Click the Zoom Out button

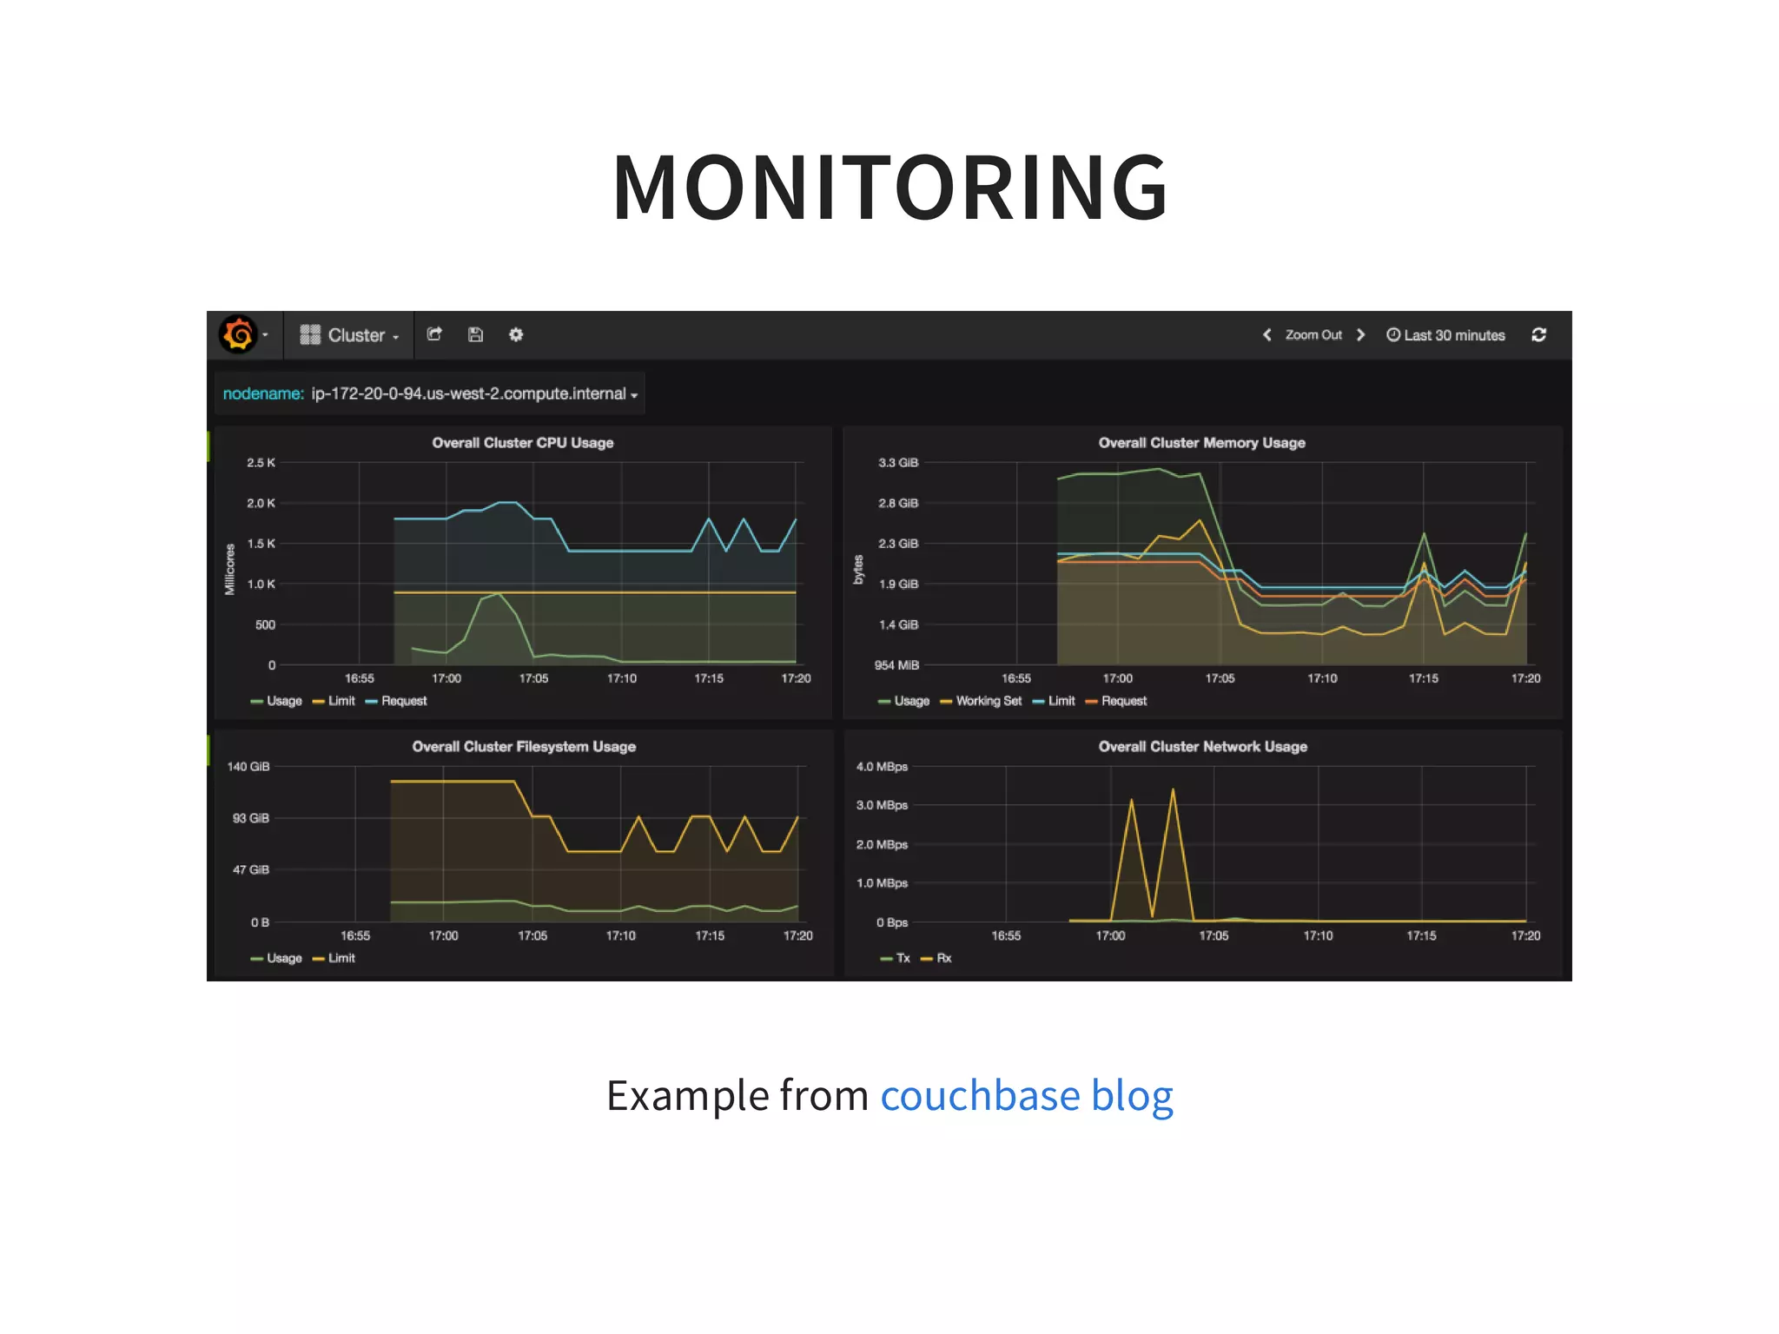pos(1313,335)
